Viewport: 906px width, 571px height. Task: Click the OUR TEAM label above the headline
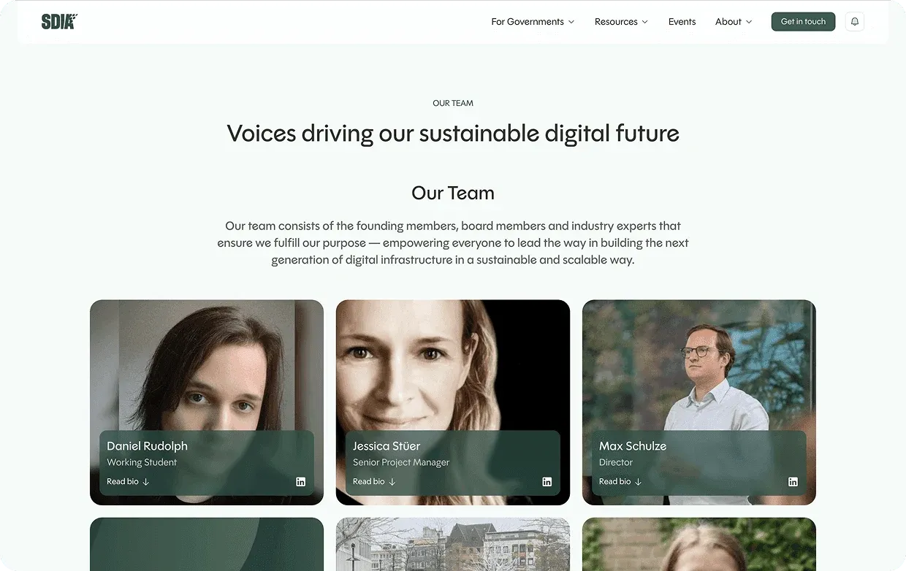(453, 104)
